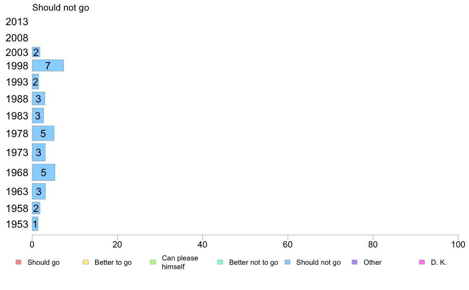This screenshot has height=290, width=469.
Task: Select the 1988 bar labeled 3
Action: point(38,99)
